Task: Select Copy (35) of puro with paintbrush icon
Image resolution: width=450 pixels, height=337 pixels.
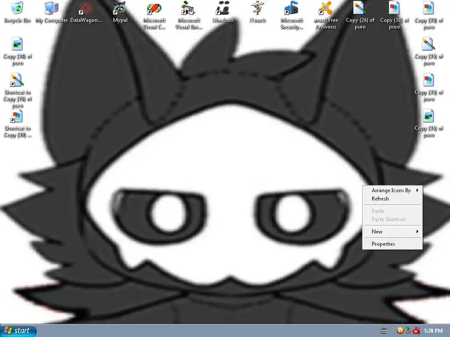Action: pos(429,52)
